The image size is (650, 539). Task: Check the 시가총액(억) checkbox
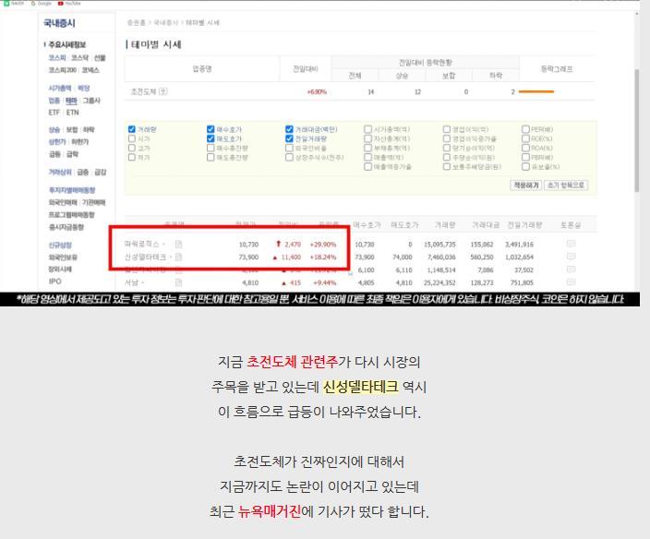(x=367, y=129)
